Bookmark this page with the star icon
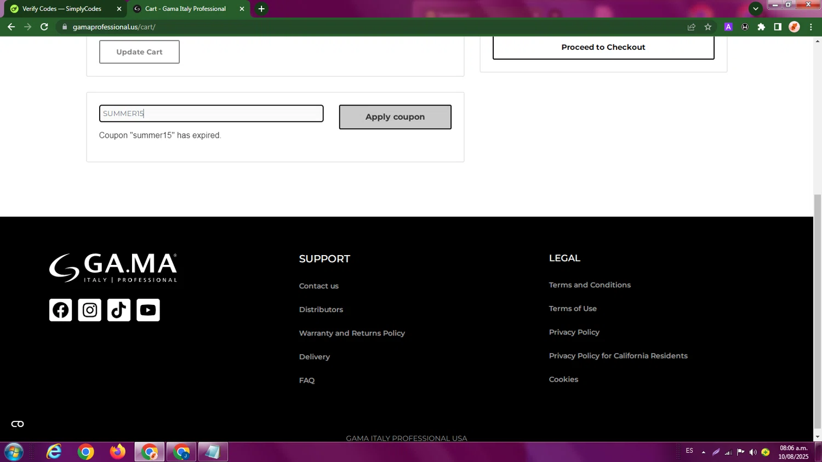This screenshot has width=822, height=462. point(708,27)
